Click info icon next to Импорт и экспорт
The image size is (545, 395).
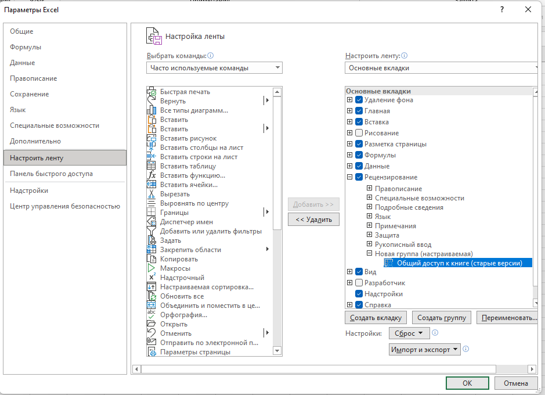pyautogui.click(x=466, y=349)
